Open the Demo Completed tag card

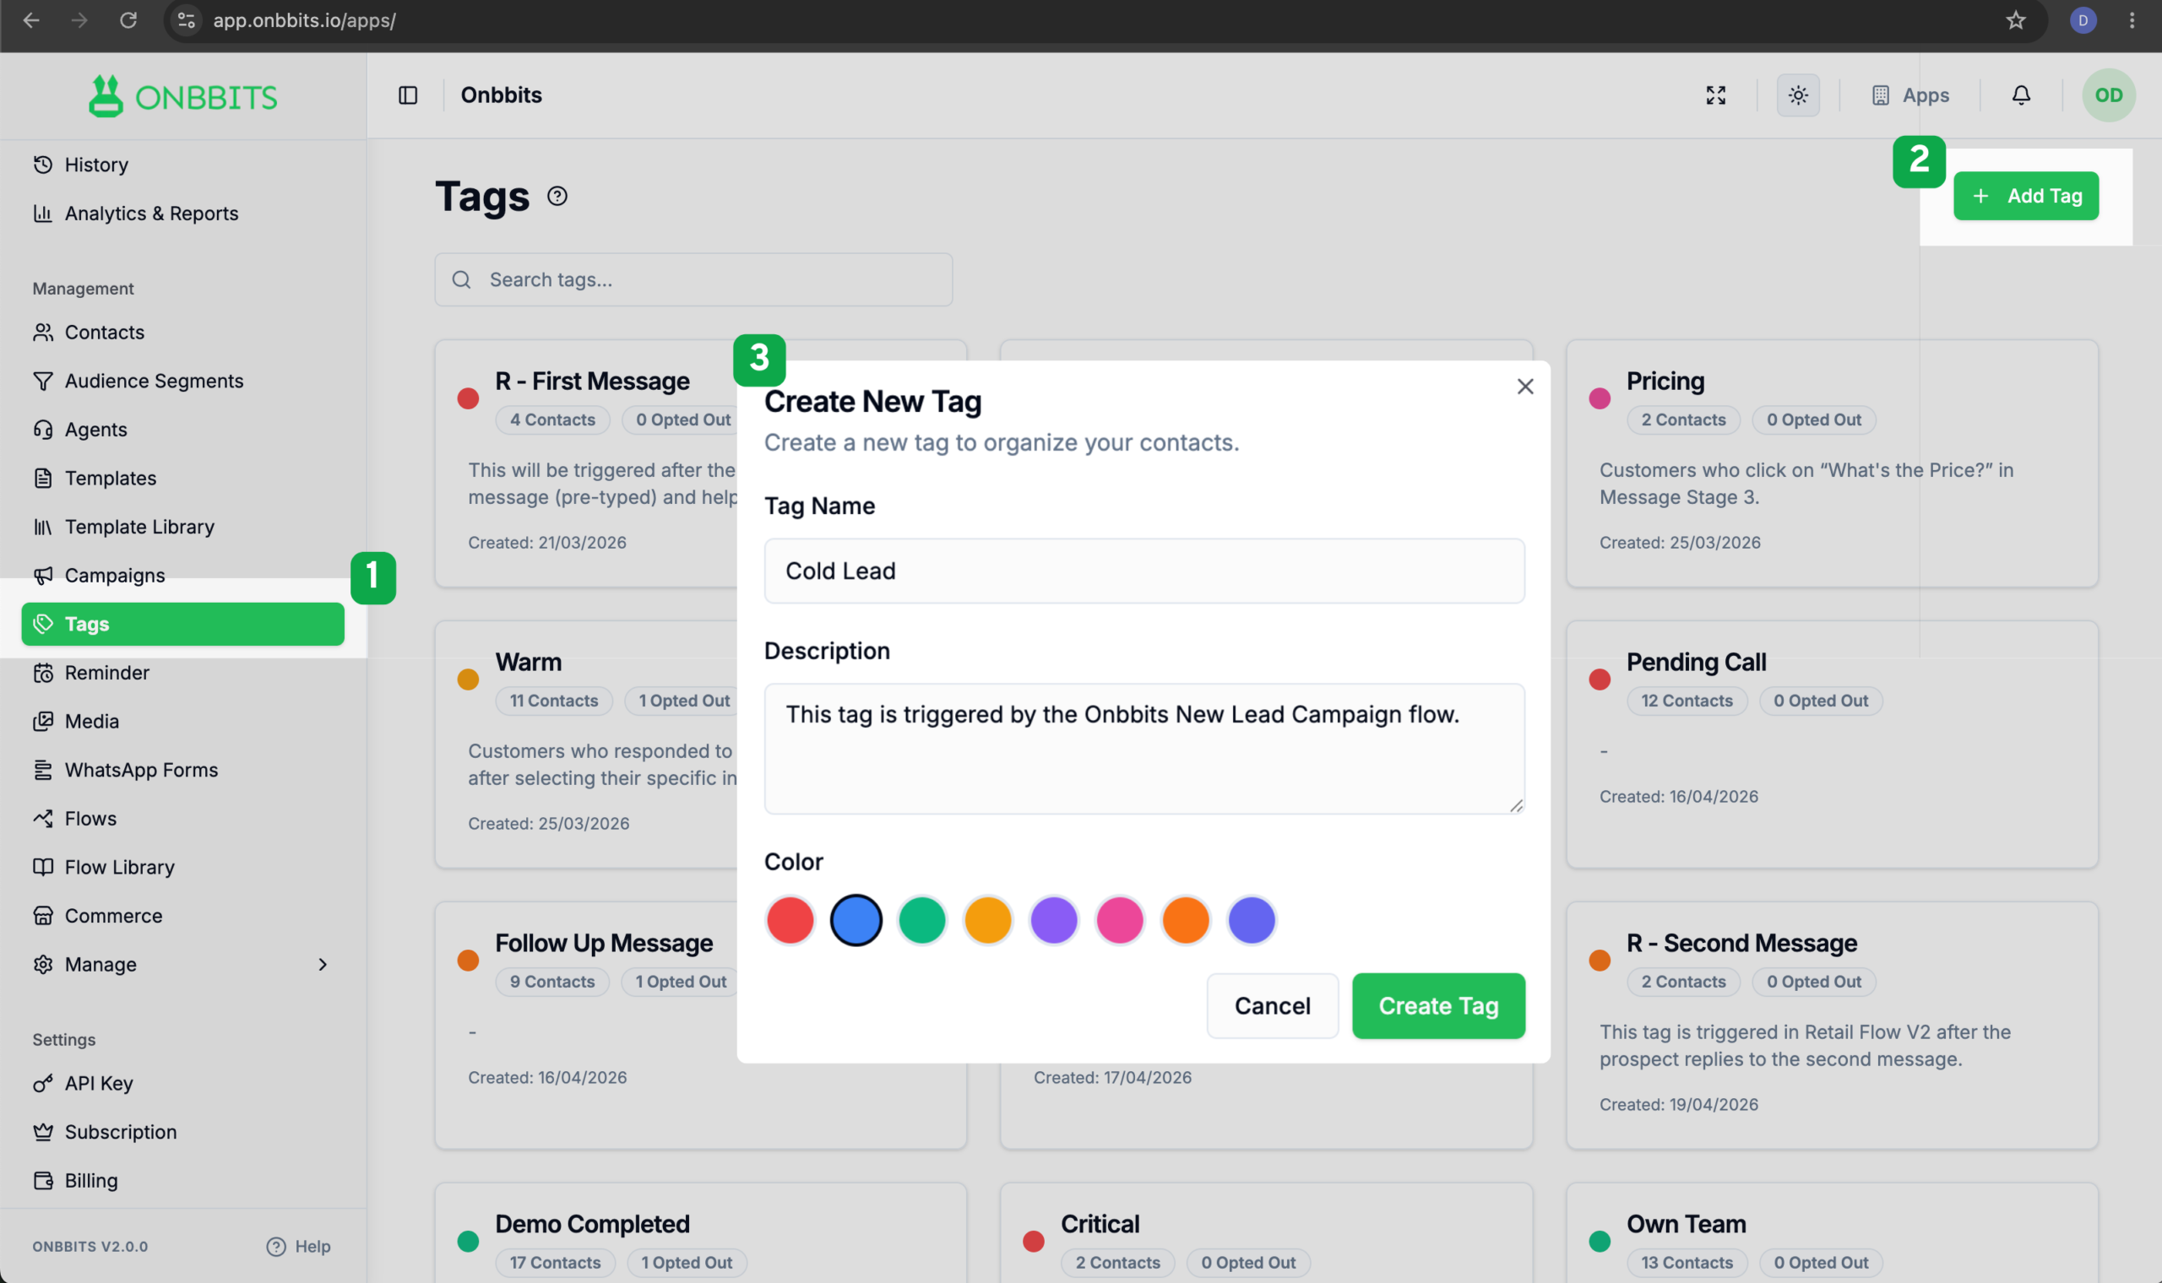click(x=700, y=1233)
